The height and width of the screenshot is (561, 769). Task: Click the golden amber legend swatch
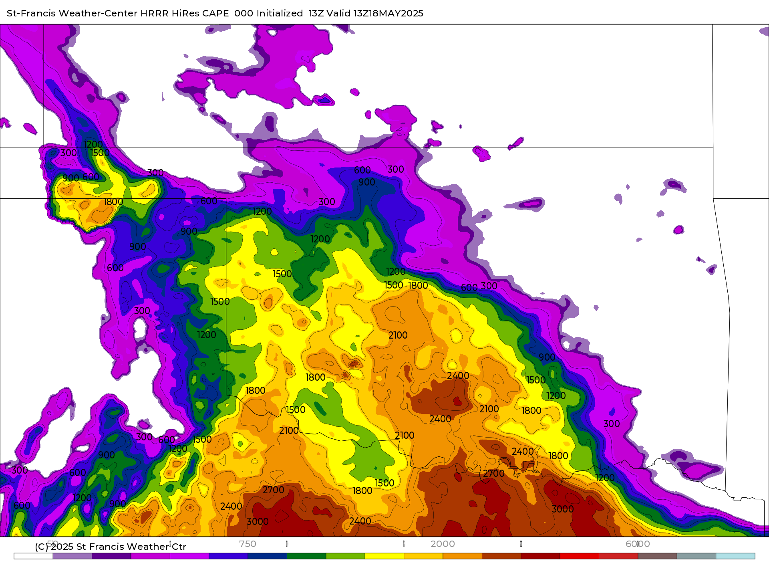423,556
